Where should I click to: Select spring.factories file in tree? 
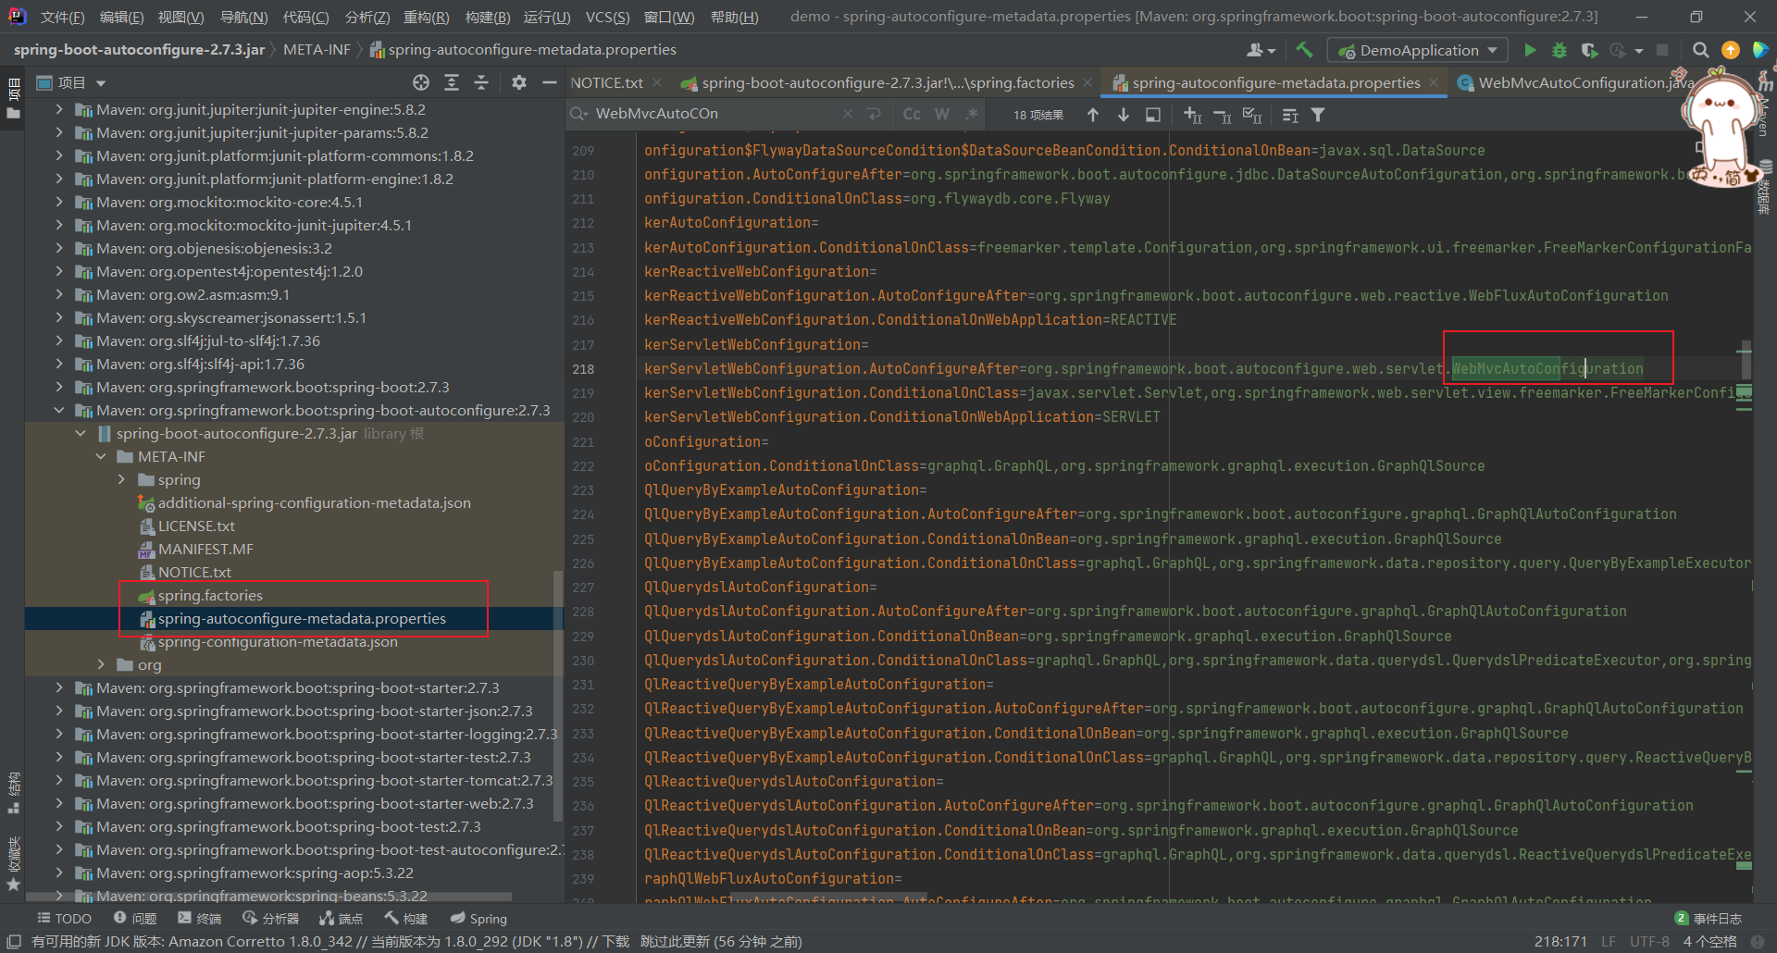tap(210, 595)
